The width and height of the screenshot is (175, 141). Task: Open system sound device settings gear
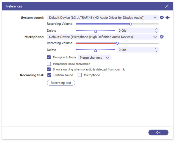162,17
